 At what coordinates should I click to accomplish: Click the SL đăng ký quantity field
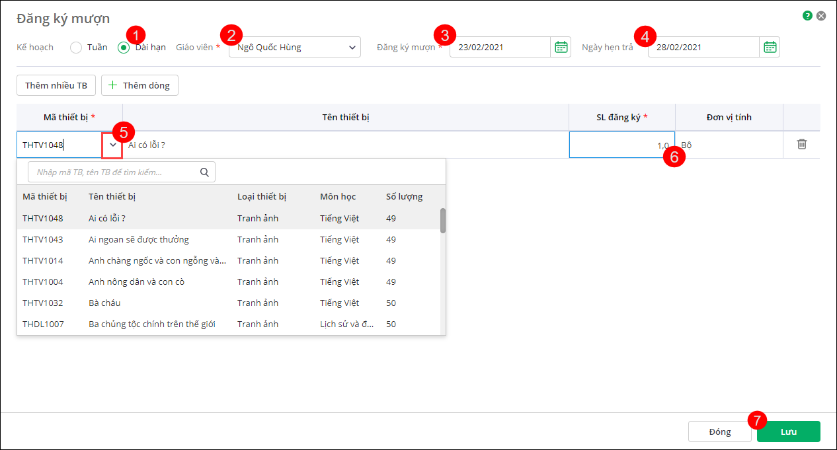click(x=620, y=145)
